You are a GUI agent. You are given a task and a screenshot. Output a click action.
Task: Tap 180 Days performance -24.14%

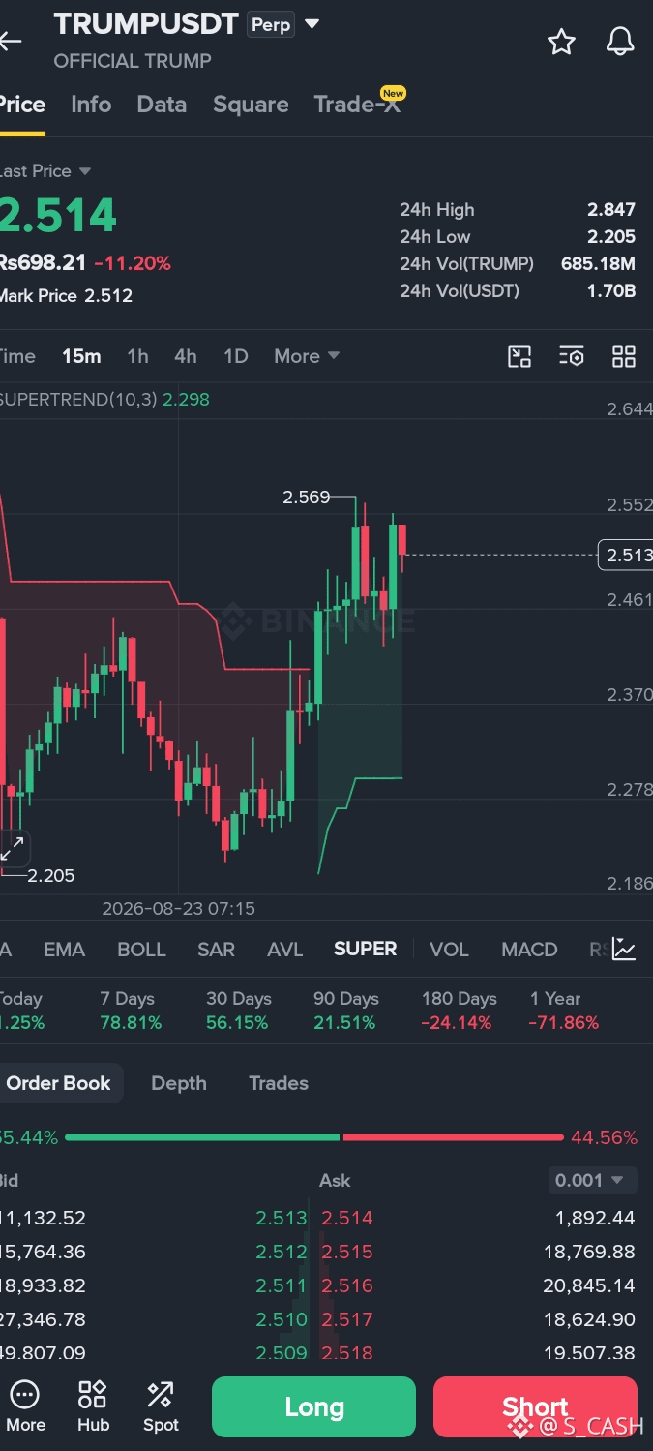click(459, 1011)
